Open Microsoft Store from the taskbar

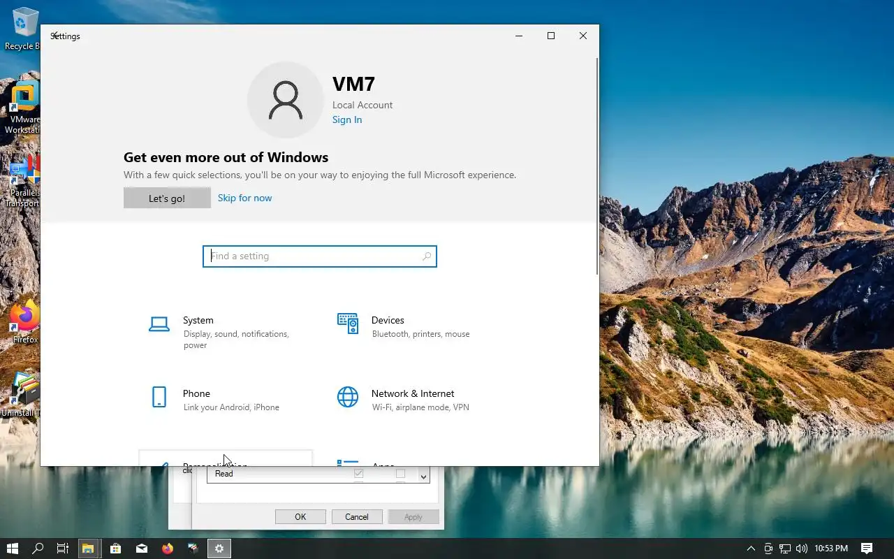[x=115, y=549]
